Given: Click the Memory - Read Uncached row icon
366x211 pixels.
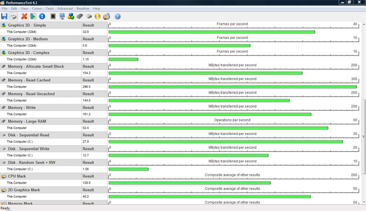Looking at the screenshot, I should click(x=3, y=94).
